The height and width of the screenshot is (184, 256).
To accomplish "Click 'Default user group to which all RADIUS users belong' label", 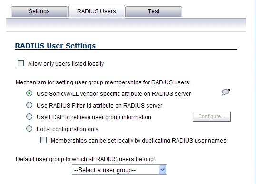I will click(x=85, y=159).
